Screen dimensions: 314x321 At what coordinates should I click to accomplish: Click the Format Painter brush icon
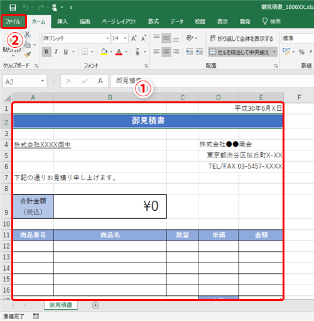[28, 55]
